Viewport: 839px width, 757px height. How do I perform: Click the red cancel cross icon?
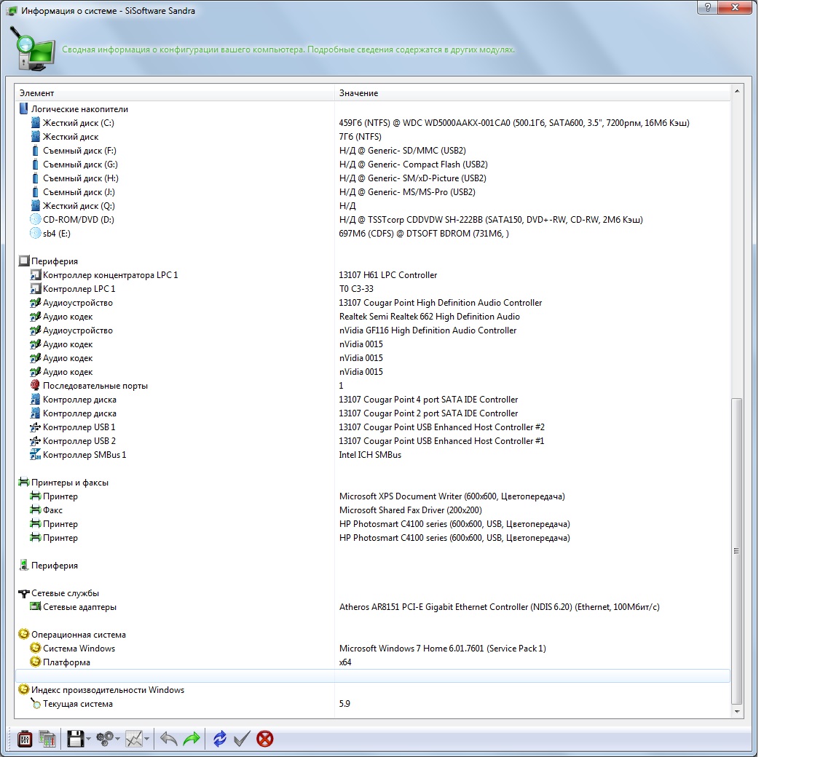point(265,739)
